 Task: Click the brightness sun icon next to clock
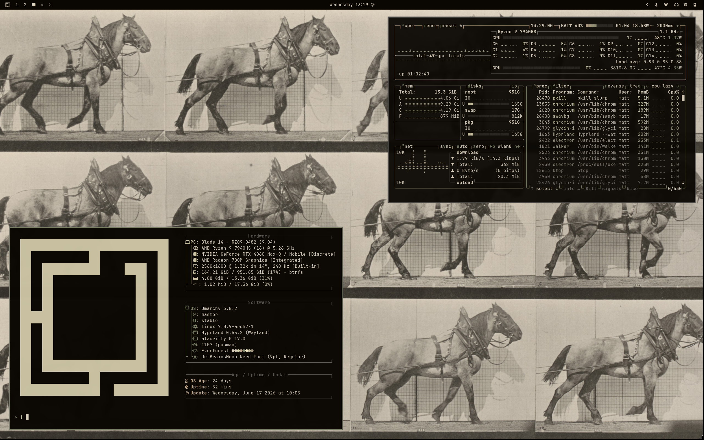tap(373, 5)
